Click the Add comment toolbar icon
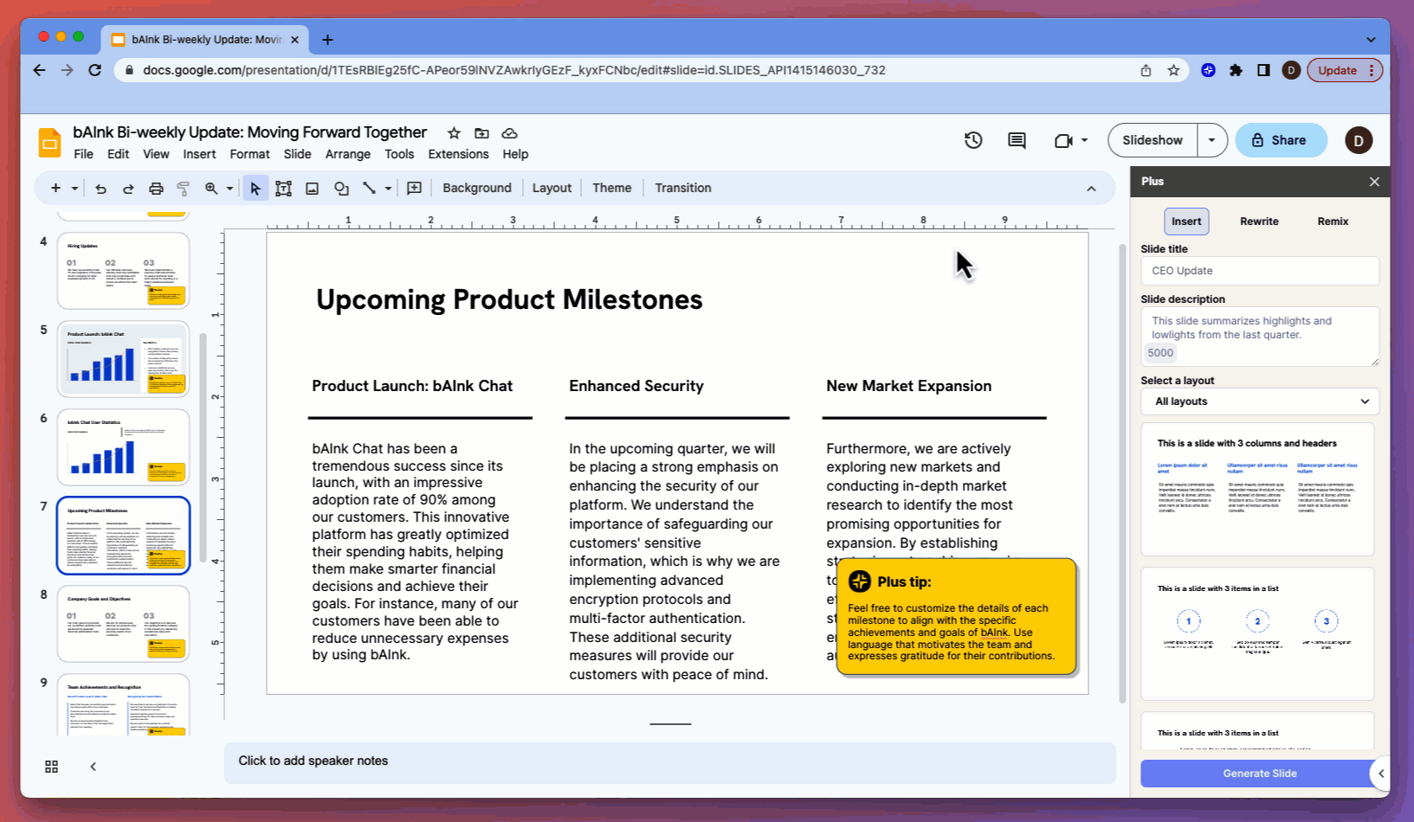This screenshot has width=1414, height=822. click(x=415, y=188)
